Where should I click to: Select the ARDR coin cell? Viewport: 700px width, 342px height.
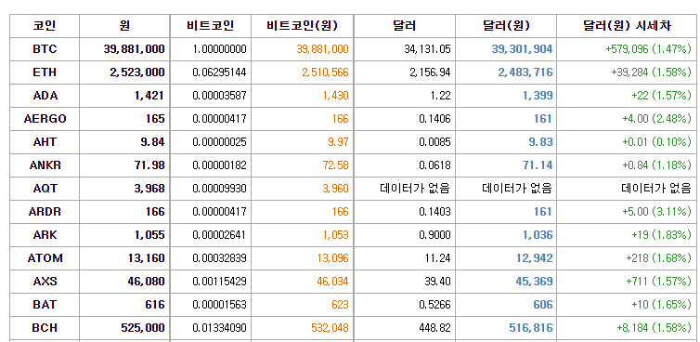click(45, 212)
